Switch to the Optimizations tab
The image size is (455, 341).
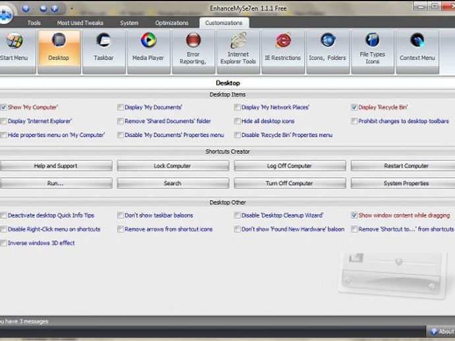[171, 23]
